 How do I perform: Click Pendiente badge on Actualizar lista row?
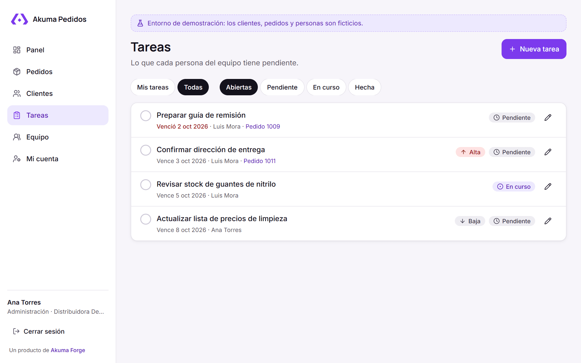click(x=512, y=221)
